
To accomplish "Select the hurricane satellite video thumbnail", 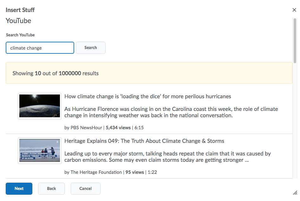I will 40,106.
